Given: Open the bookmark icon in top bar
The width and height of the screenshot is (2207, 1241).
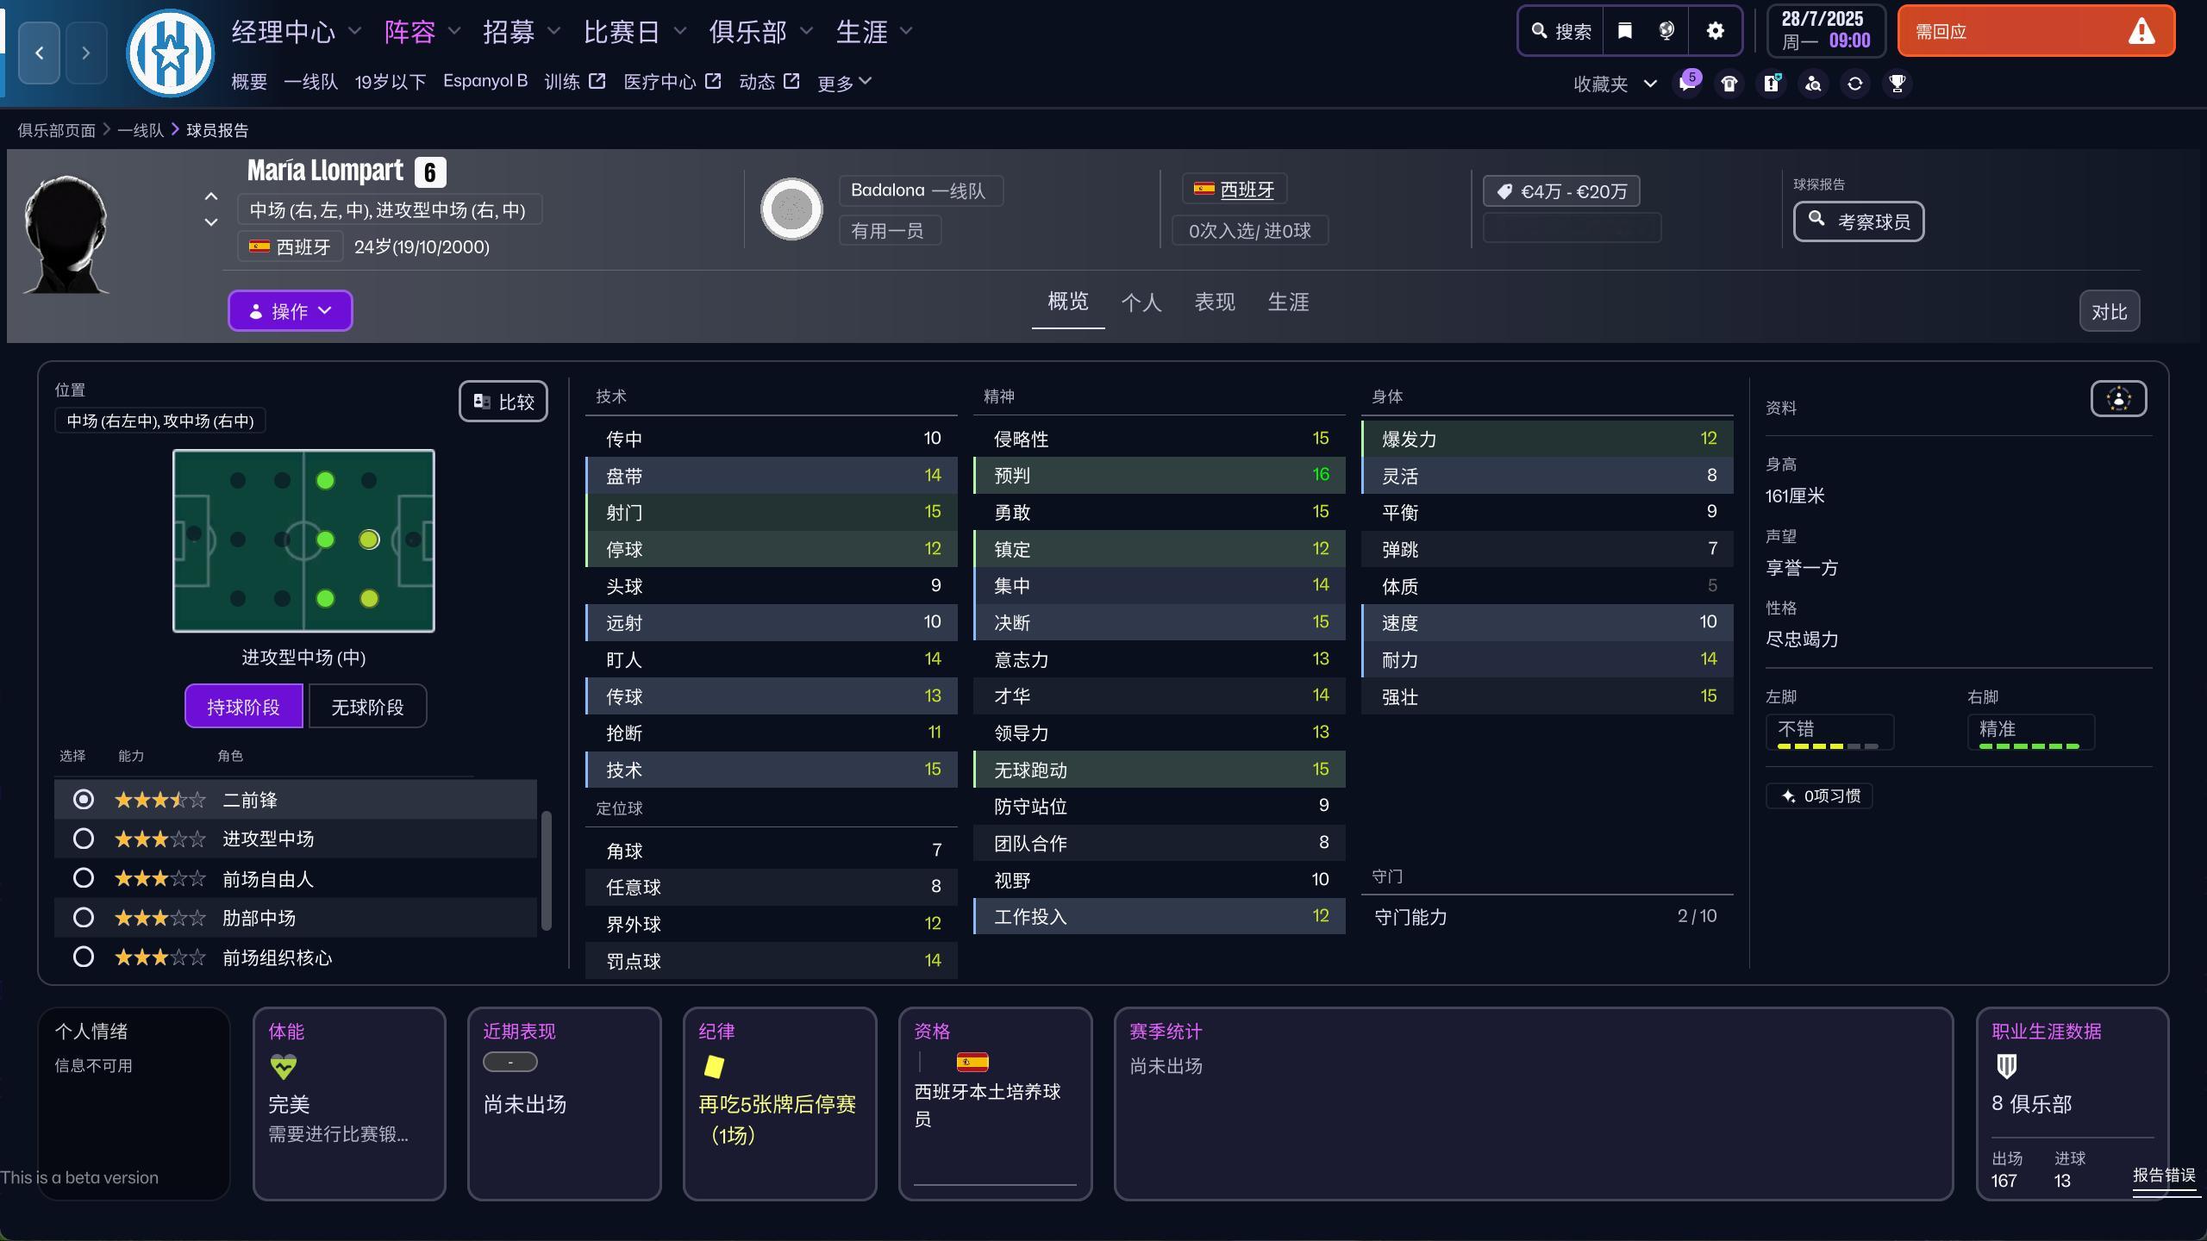Looking at the screenshot, I should (x=1624, y=32).
